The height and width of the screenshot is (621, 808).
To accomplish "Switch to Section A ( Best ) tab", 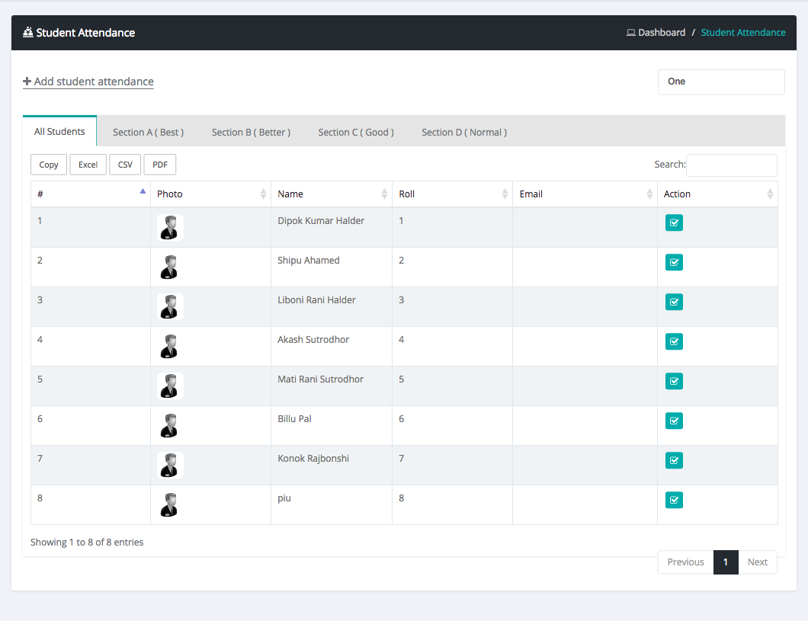I will (x=148, y=132).
